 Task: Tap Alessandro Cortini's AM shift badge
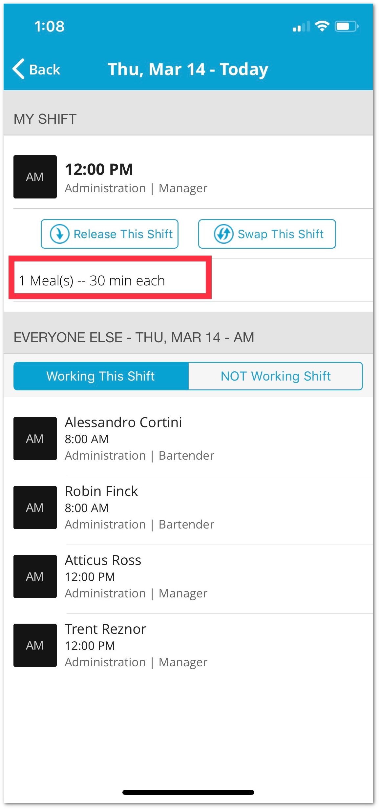(35, 439)
